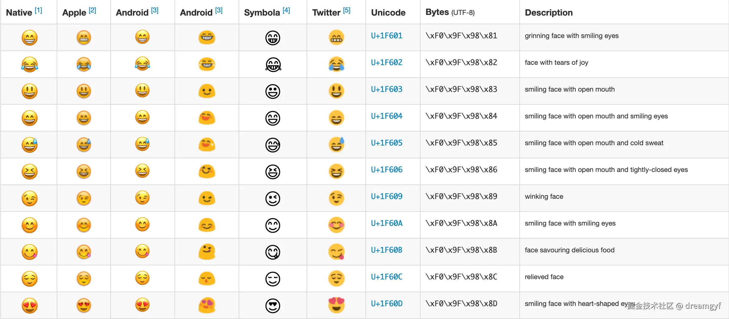
Task: Open the U+1F606 Unicode link
Action: click(387, 170)
